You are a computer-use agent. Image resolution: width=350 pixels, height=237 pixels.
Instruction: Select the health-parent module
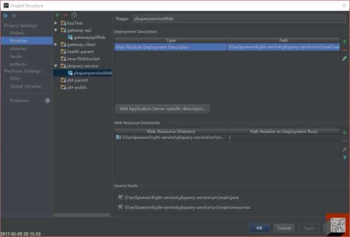[80, 52]
